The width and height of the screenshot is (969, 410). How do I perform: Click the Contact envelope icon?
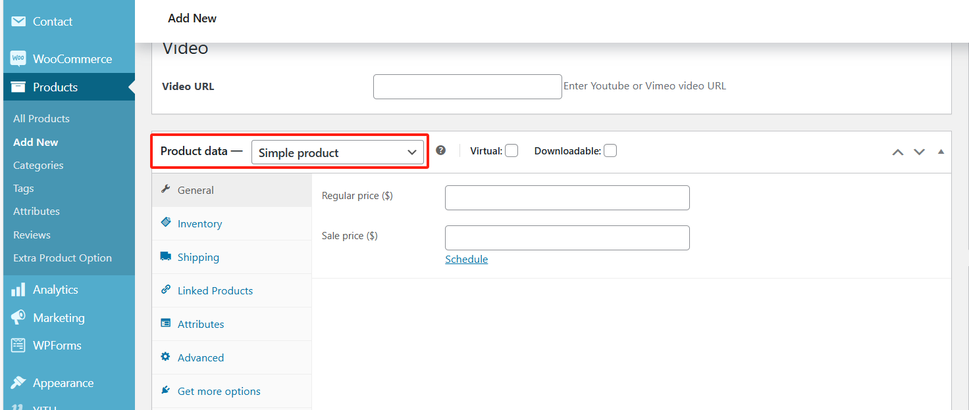pos(18,22)
